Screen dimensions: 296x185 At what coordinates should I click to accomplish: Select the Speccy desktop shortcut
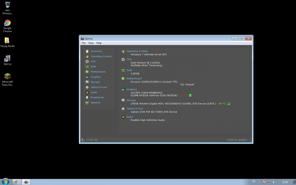[x=7, y=60]
